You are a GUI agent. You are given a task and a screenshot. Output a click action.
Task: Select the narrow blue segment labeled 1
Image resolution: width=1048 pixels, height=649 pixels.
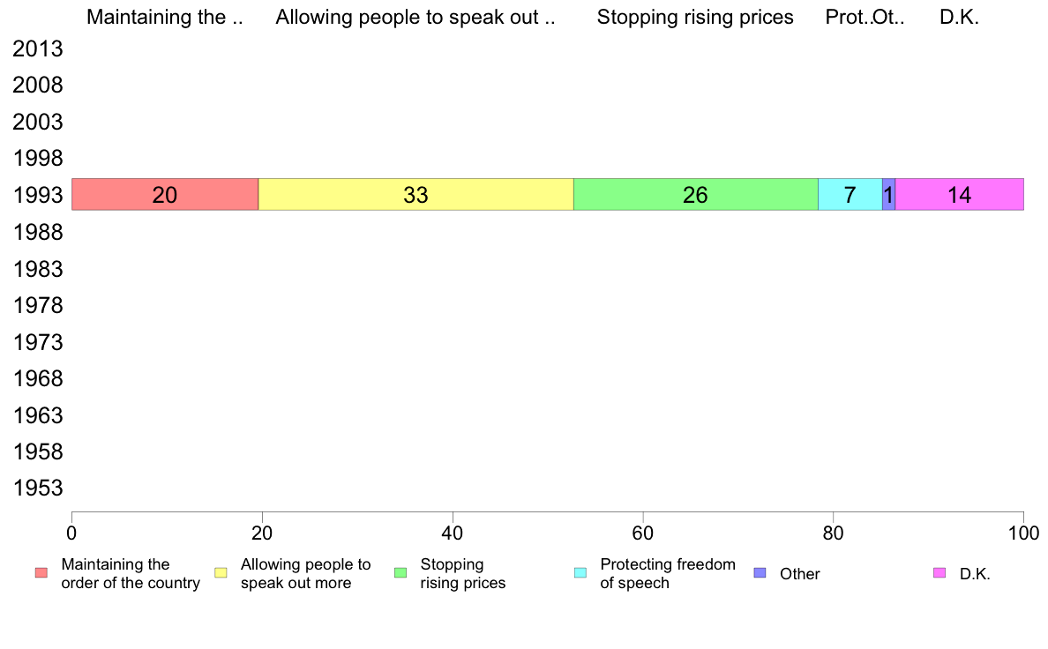point(889,195)
